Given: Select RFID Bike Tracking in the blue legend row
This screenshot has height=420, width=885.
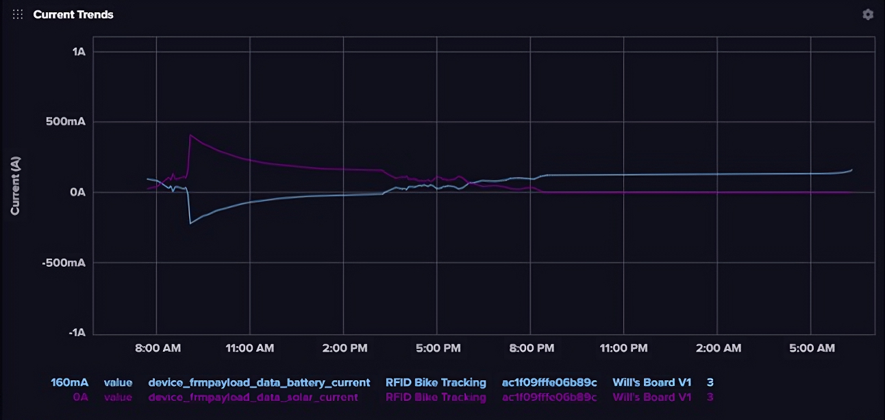Looking at the screenshot, I should coord(436,382).
